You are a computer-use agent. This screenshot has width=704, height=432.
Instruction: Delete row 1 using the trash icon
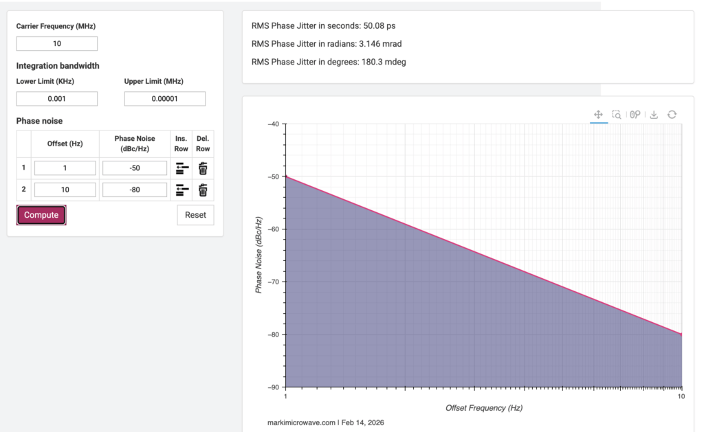pos(203,168)
